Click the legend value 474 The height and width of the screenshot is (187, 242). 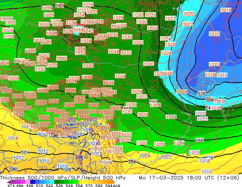click(11, 185)
